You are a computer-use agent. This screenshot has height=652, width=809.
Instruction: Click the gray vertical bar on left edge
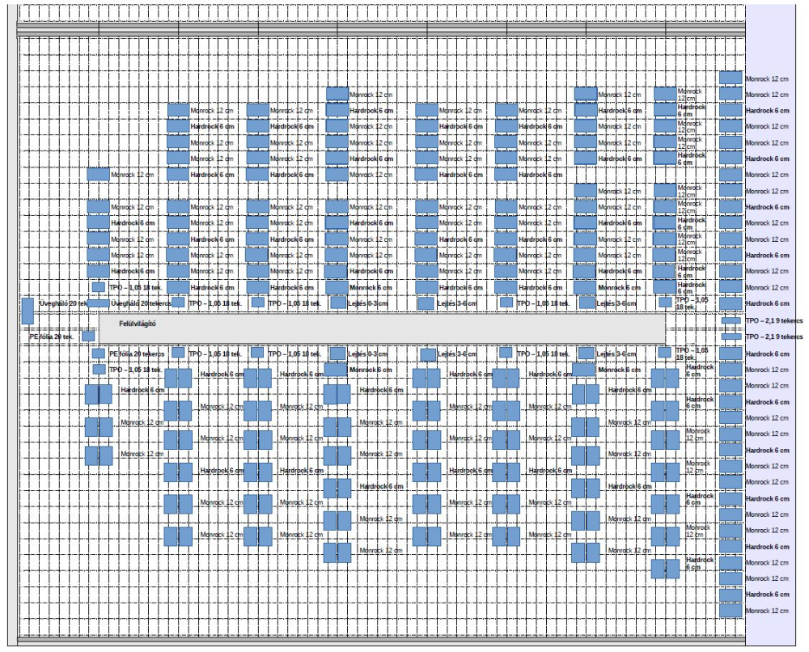coord(10,324)
